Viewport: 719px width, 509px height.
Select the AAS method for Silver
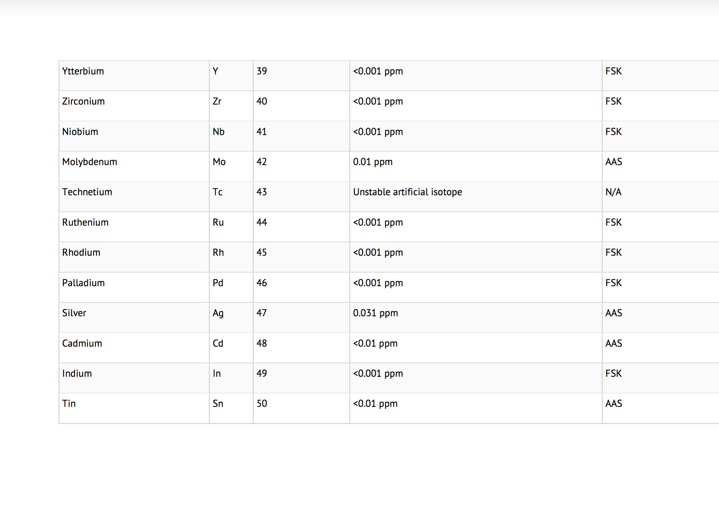(x=613, y=313)
